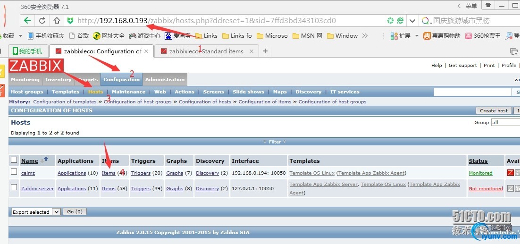Expand the 收藏 favorites dropdown arrow
520x244 pixels.
(x=20, y=36)
